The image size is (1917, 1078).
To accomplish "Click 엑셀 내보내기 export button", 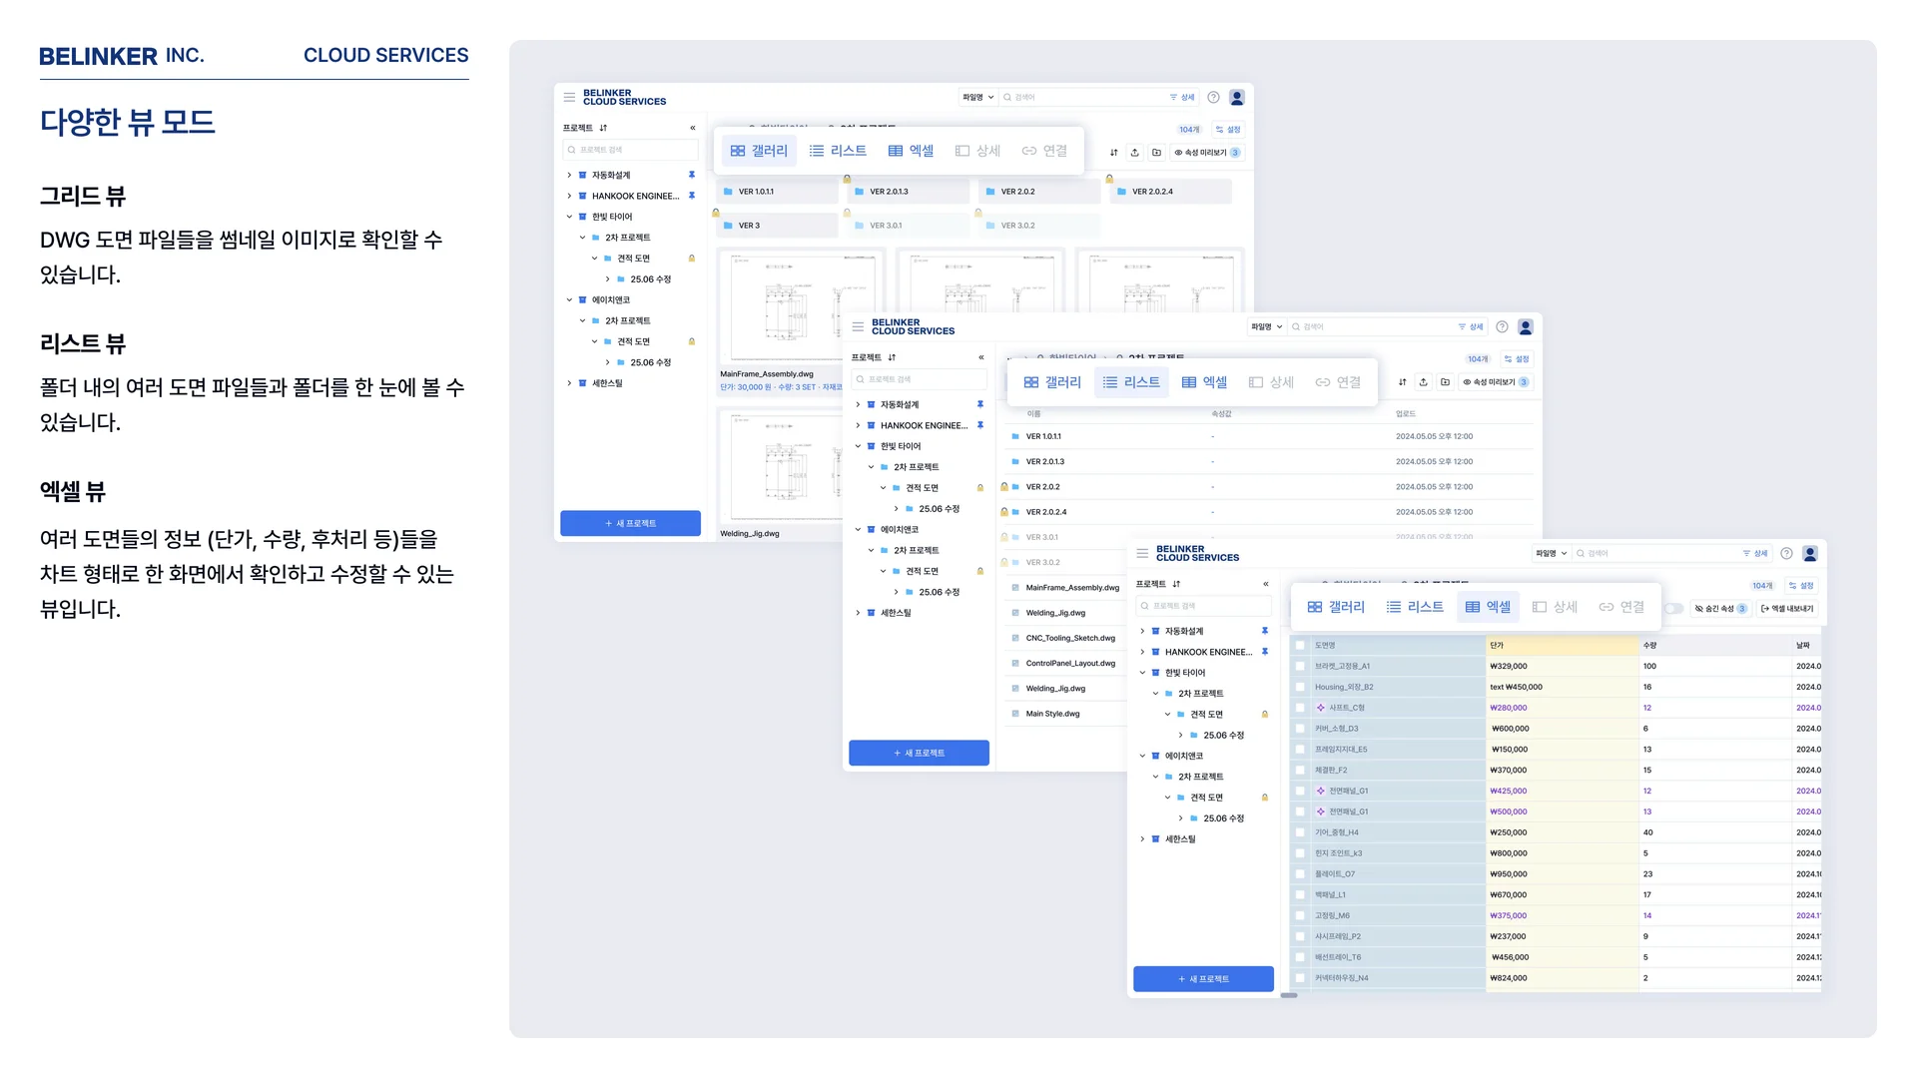I will coord(1787,608).
